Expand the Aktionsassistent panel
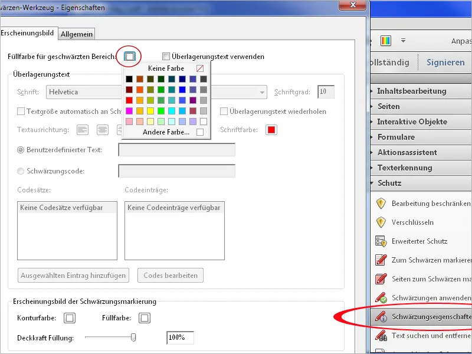 421,152
